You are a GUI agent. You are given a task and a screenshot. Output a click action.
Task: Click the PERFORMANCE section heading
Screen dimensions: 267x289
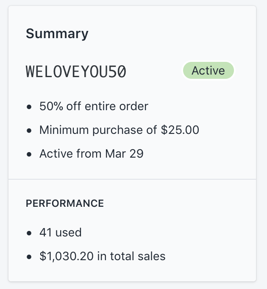65,203
